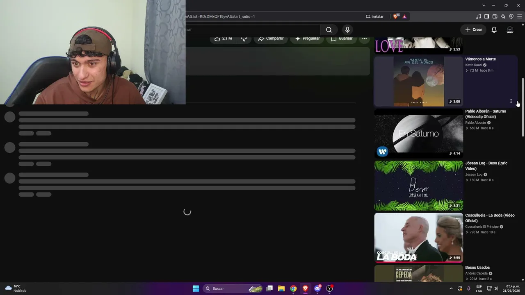Play the Jósean Log Beso thumbnail

click(x=418, y=185)
